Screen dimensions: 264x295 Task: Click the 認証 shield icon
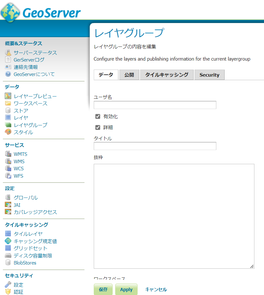(8, 291)
